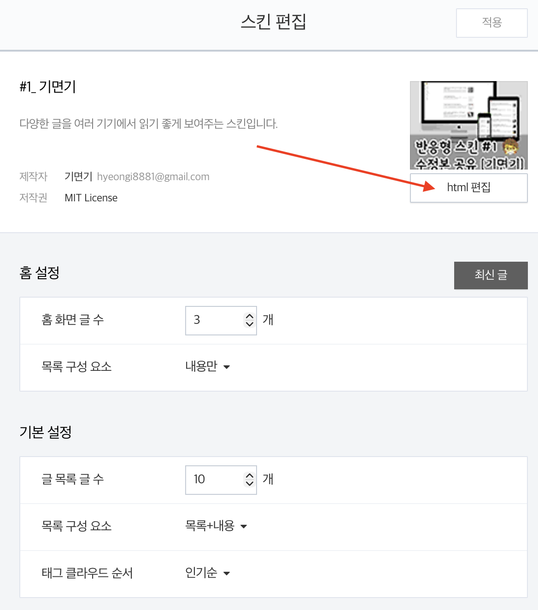This screenshot has height=610, width=538.
Task: Click the 홈 설정 section heading
Action: pyautogui.click(x=40, y=273)
